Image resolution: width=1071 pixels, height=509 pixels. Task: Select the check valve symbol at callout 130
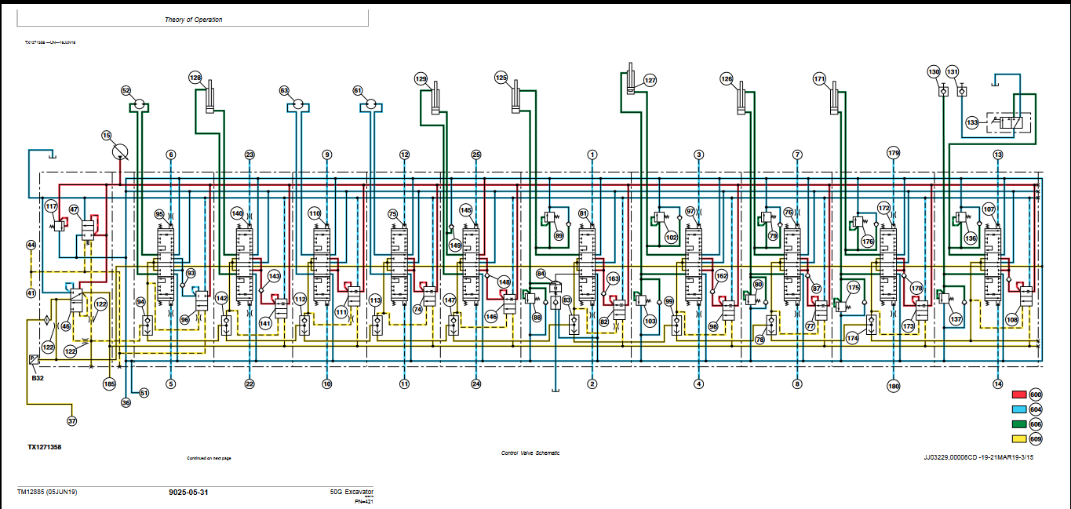click(x=943, y=92)
